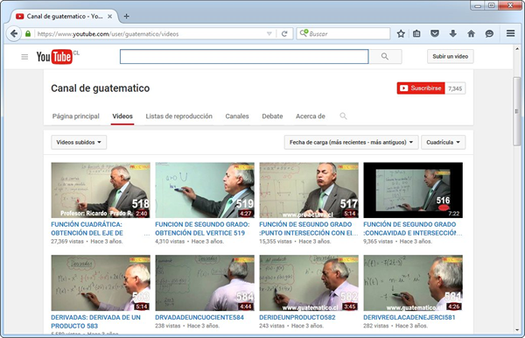Open the YouTube guide hamburger menu
The image size is (525, 338).
[24, 57]
